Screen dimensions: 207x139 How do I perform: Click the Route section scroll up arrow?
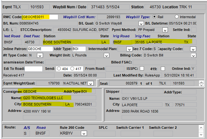click(x=201, y=128)
